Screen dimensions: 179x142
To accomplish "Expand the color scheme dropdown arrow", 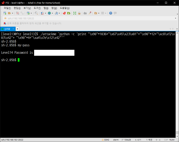I will click(x=45, y=13).
